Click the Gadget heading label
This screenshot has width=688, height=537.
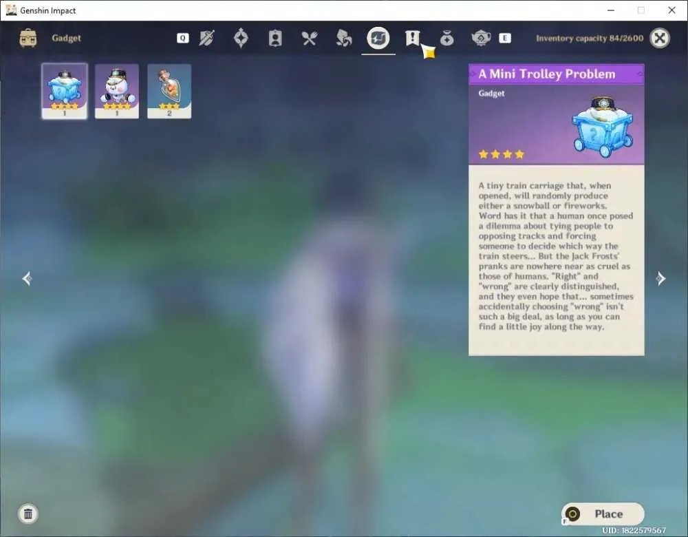[66, 38]
